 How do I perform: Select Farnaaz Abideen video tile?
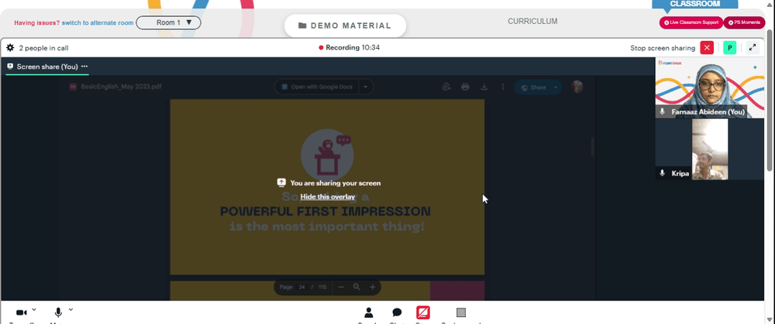pyautogui.click(x=710, y=87)
